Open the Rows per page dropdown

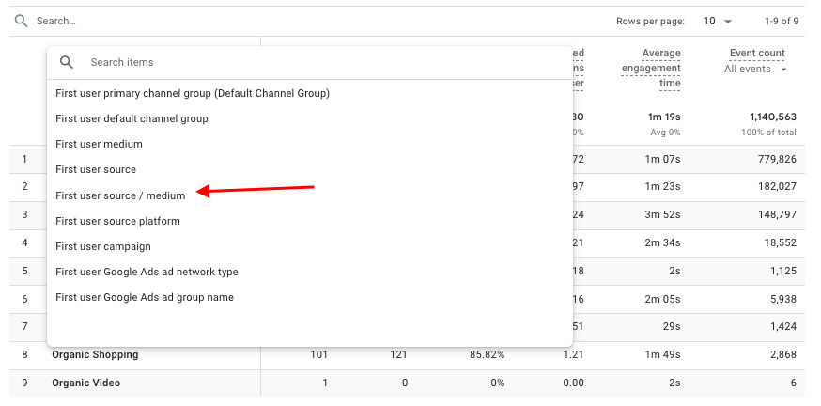click(719, 21)
